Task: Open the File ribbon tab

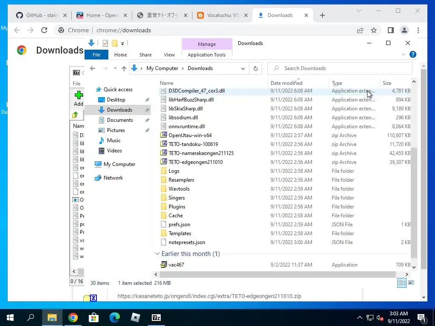Action: [x=96, y=55]
